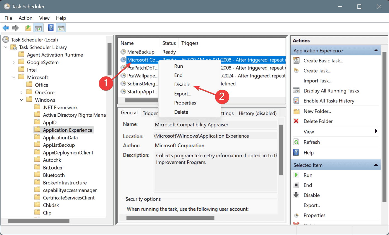
Task: Choose End from the context menu
Action: click(x=190, y=75)
